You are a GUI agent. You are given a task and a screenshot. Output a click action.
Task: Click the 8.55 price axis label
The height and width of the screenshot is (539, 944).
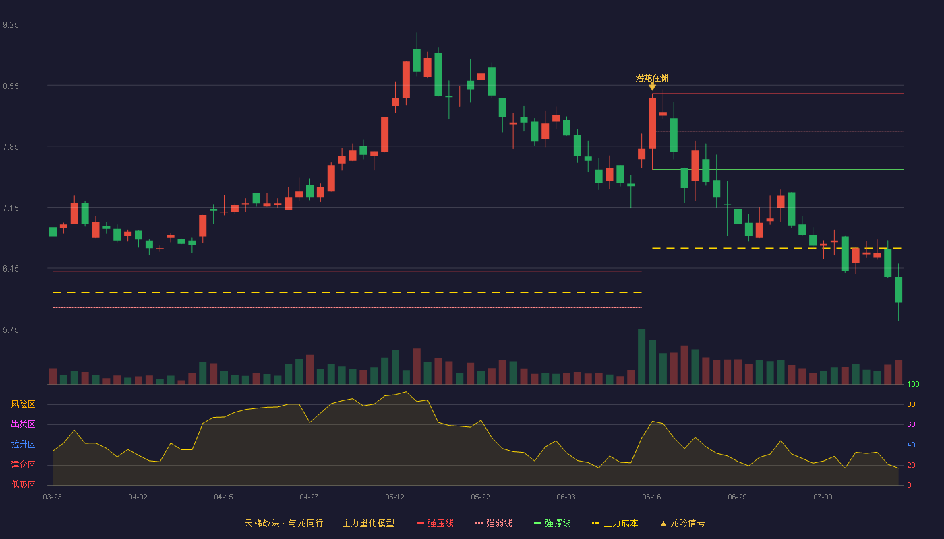coord(11,86)
